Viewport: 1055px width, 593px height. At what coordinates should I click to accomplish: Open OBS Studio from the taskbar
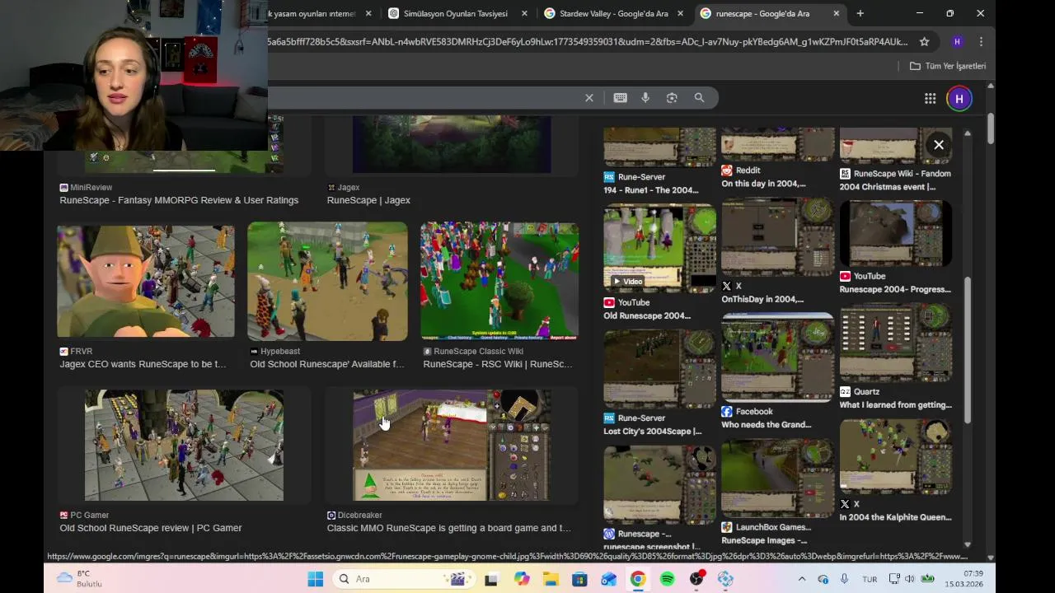(x=696, y=579)
